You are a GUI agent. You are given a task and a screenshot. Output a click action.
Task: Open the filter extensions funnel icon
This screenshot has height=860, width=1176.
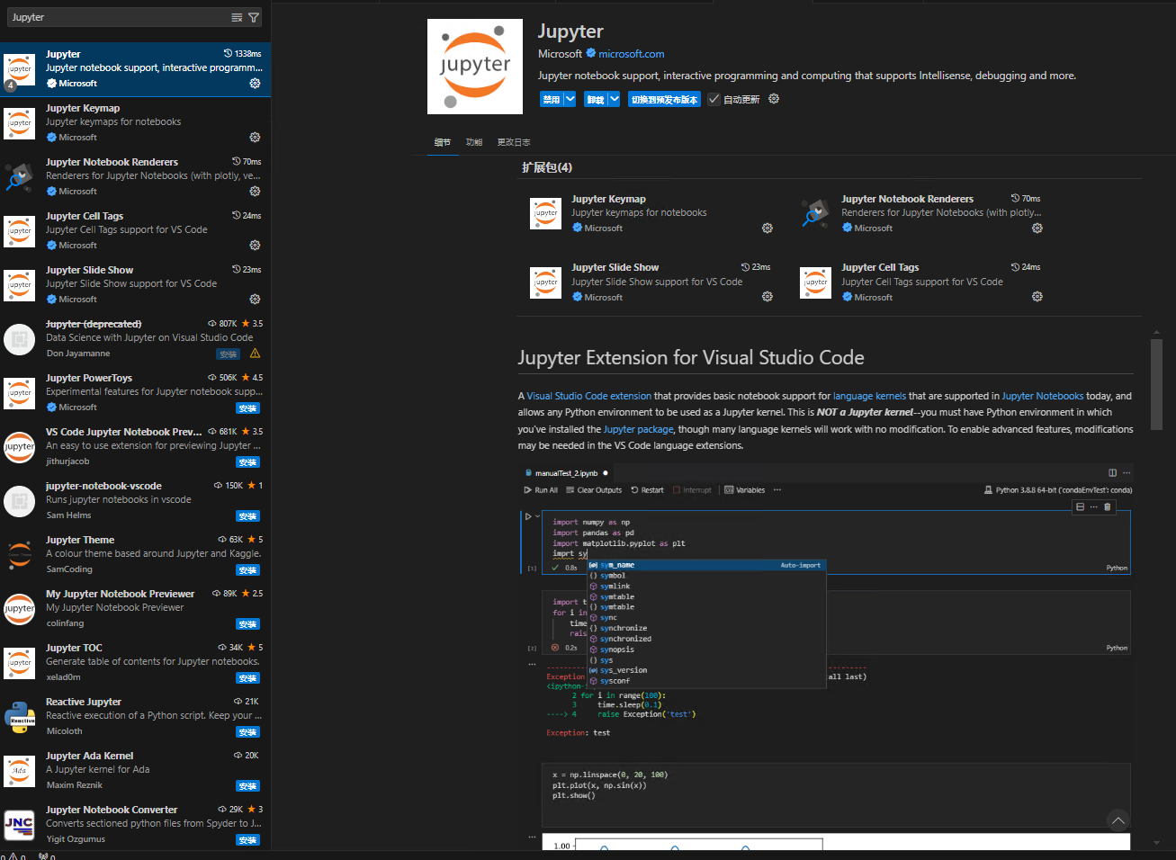tap(254, 17)
